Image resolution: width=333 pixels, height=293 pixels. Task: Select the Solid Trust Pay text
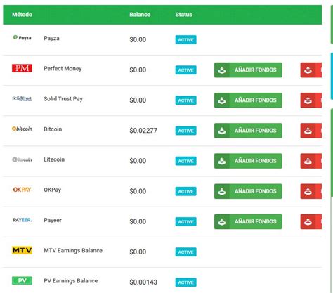tap(63, 99)
